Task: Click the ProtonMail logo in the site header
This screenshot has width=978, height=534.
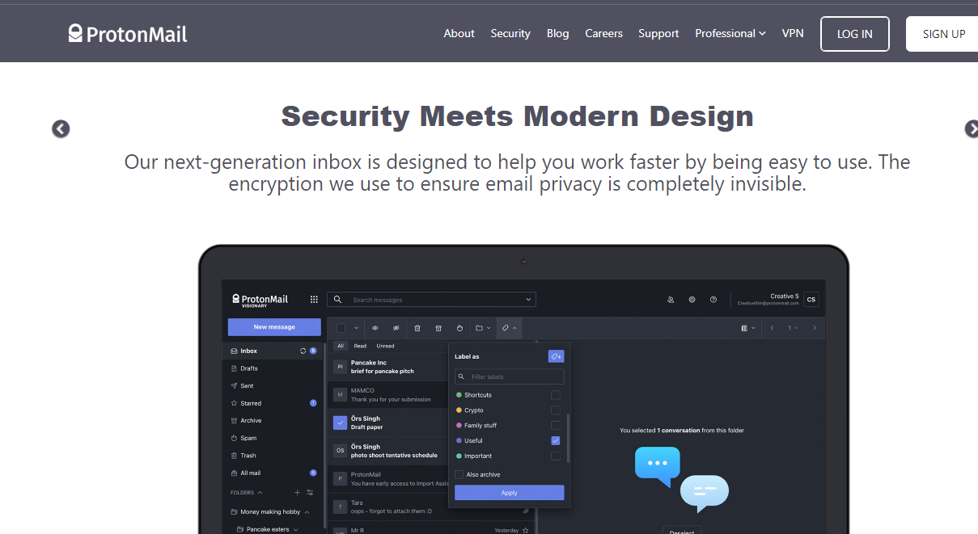Action: point(128,33)
